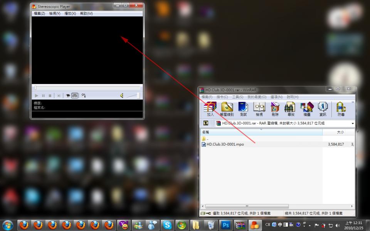Select the parent folder '..' row

click(x=205, y=139)
